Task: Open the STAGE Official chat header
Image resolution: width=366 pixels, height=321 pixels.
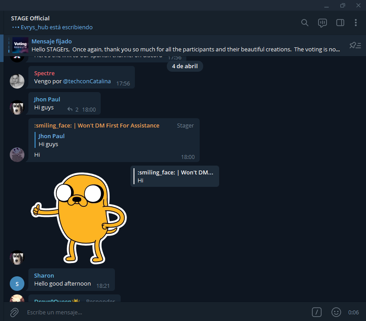Action: click(x=30, y=19)
